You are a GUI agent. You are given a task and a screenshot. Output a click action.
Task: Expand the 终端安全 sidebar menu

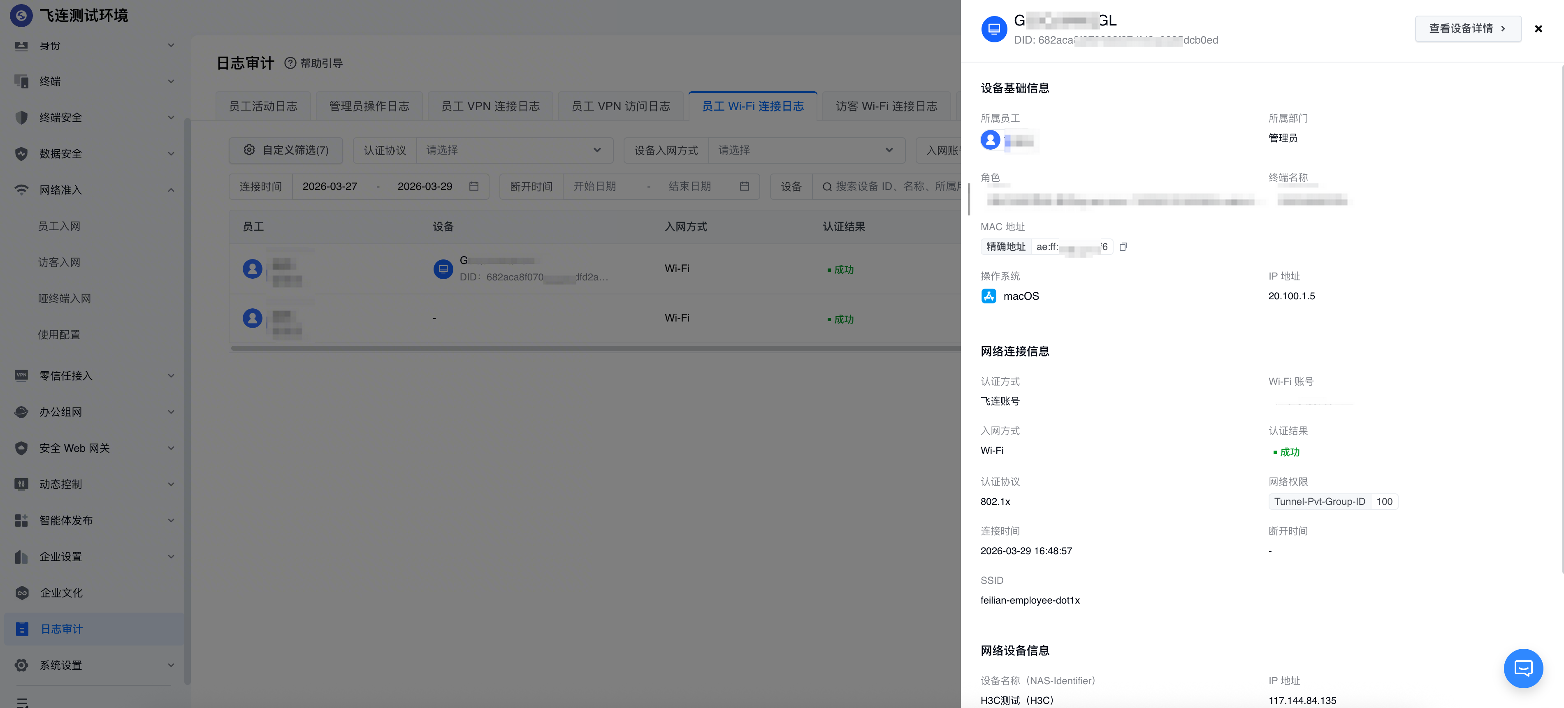pyautogui.click(x=94, y=118)
